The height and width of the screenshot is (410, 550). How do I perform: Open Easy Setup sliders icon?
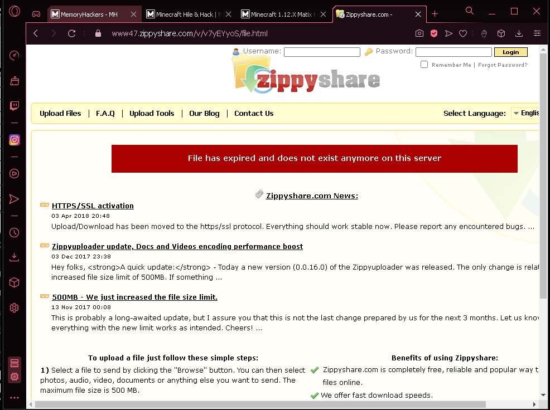(537, 33)
